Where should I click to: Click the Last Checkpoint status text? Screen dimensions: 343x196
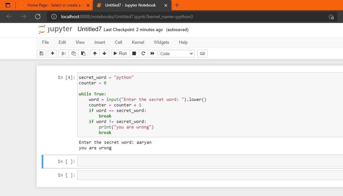click(x=133, y=30)
